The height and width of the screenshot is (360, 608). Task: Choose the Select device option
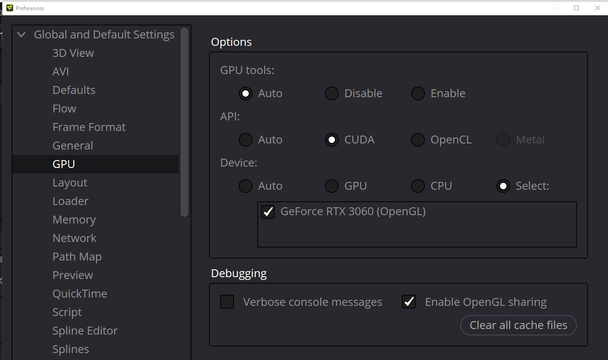(x=503, y=186)
